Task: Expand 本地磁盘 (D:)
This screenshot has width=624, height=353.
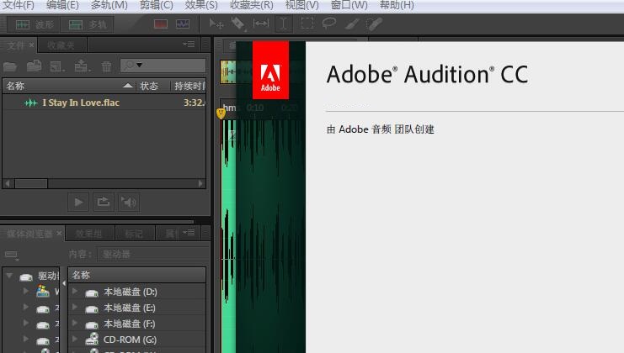Action: click(x=75, y=291)
